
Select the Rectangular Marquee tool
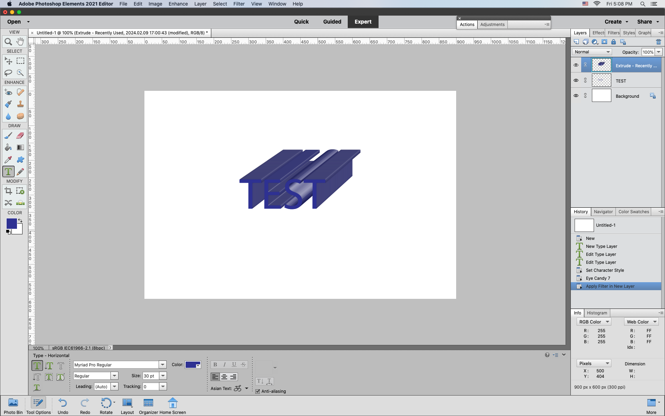[20, 61]
